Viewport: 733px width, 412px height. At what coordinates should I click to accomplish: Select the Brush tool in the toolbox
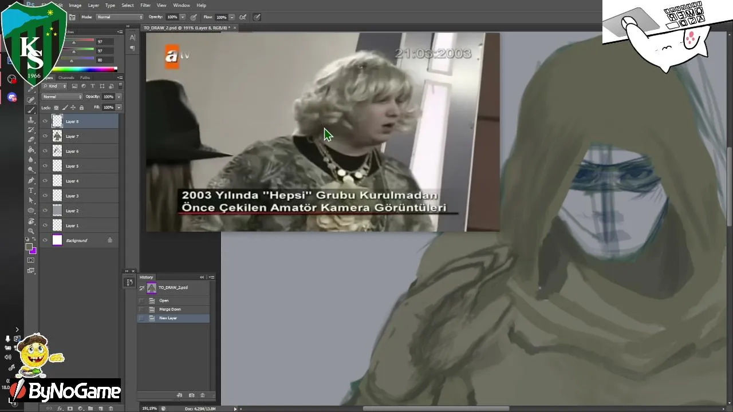[x=31, y=110]
